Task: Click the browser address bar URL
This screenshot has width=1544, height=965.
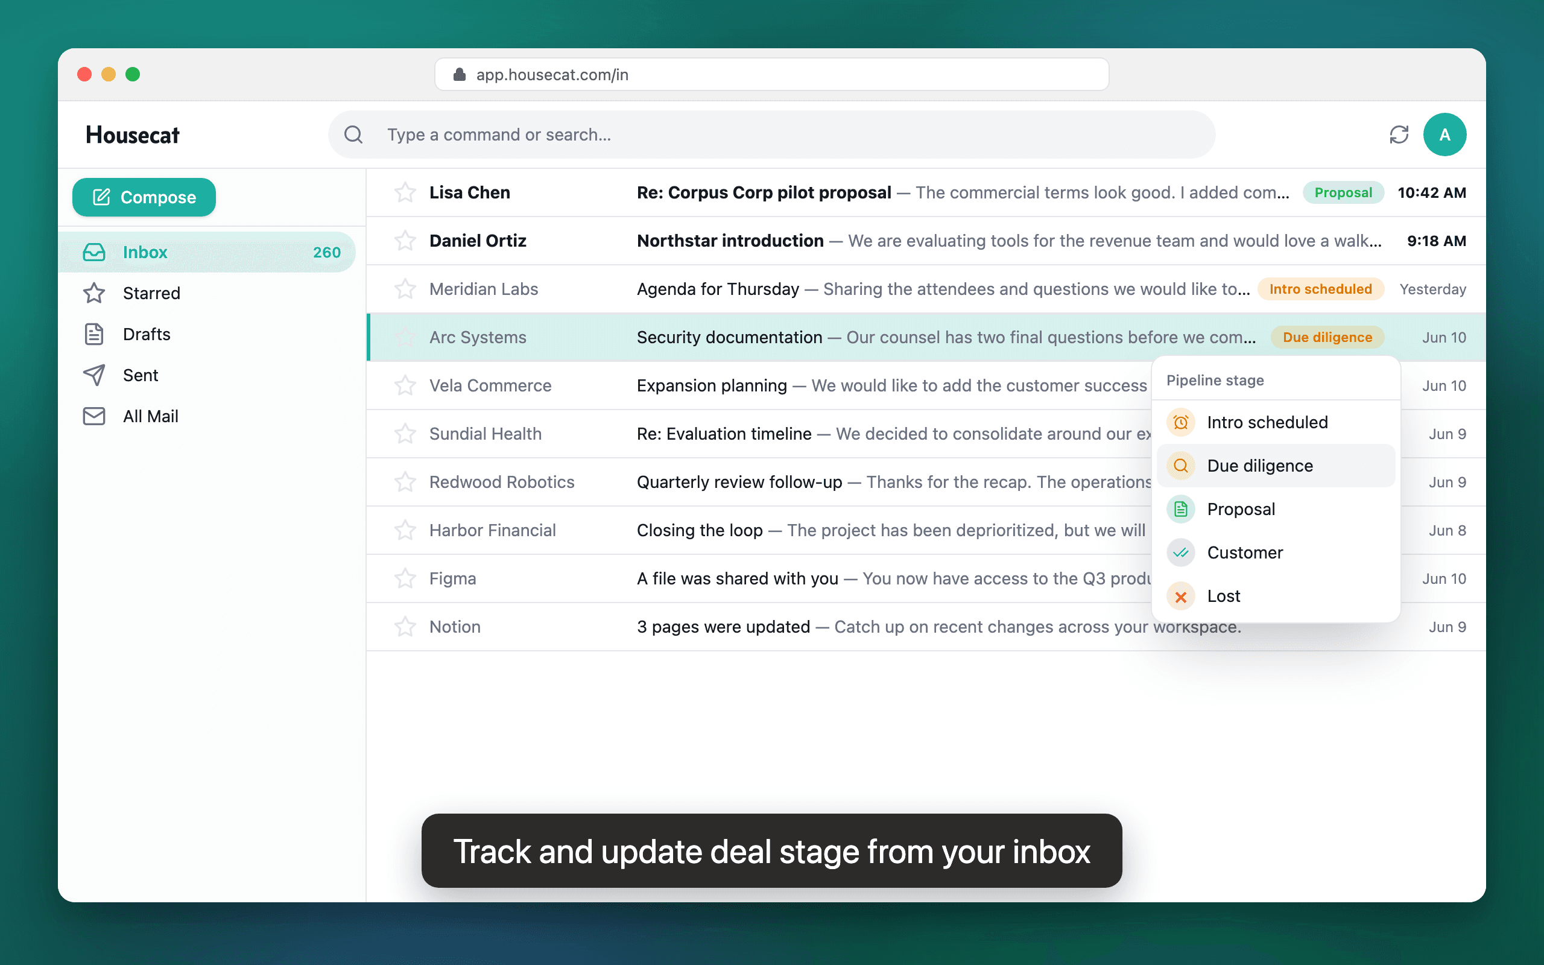Action: (x=771, y=75)
